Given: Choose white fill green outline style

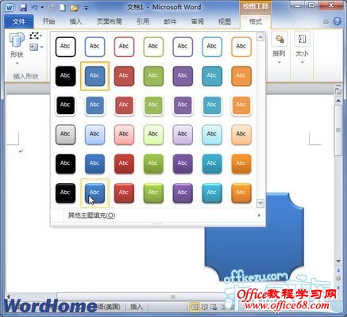Looking at the screenshot, I should pos(153,47).
